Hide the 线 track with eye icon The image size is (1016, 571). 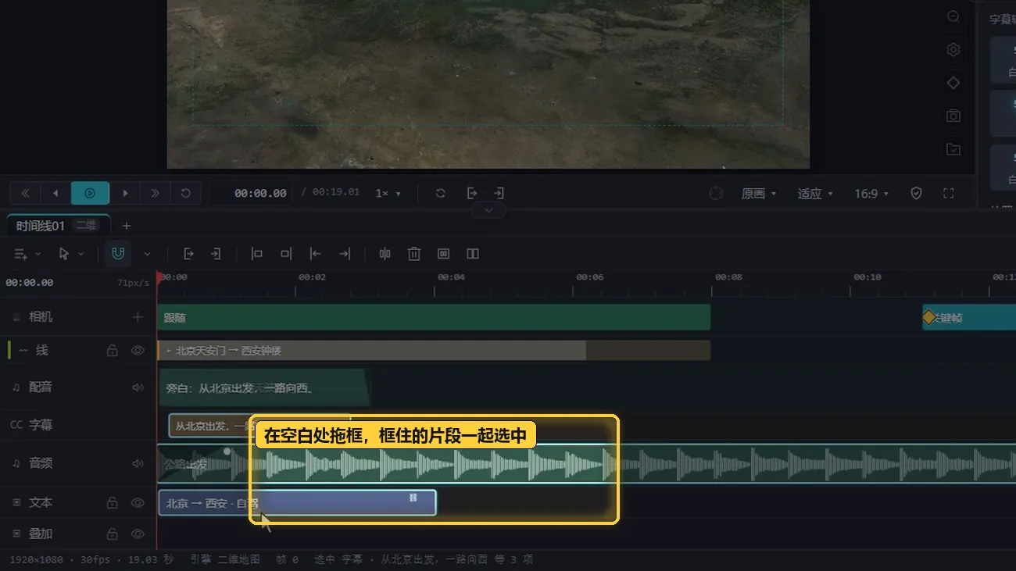138,351
